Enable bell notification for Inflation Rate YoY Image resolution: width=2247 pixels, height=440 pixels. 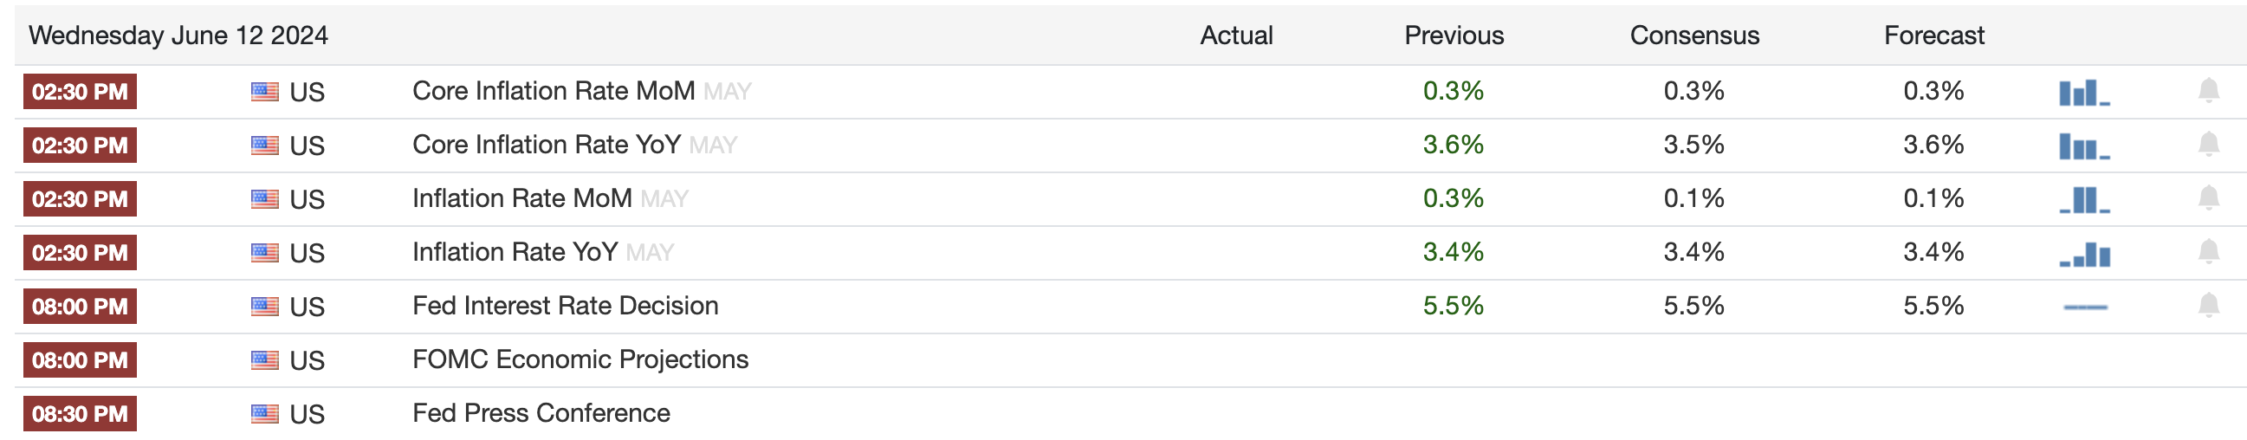click(2208, 252)
